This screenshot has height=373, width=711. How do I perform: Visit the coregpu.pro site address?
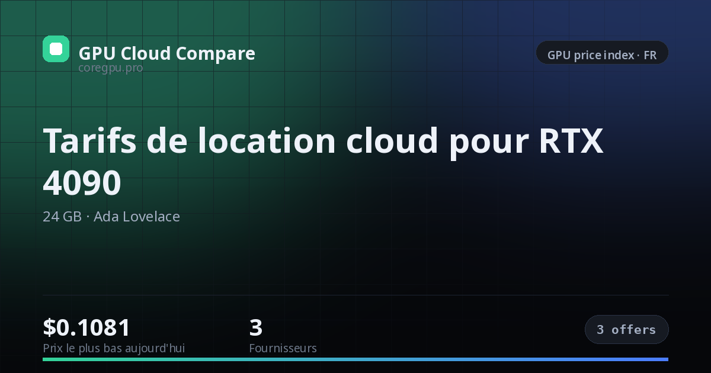(111, 67)
